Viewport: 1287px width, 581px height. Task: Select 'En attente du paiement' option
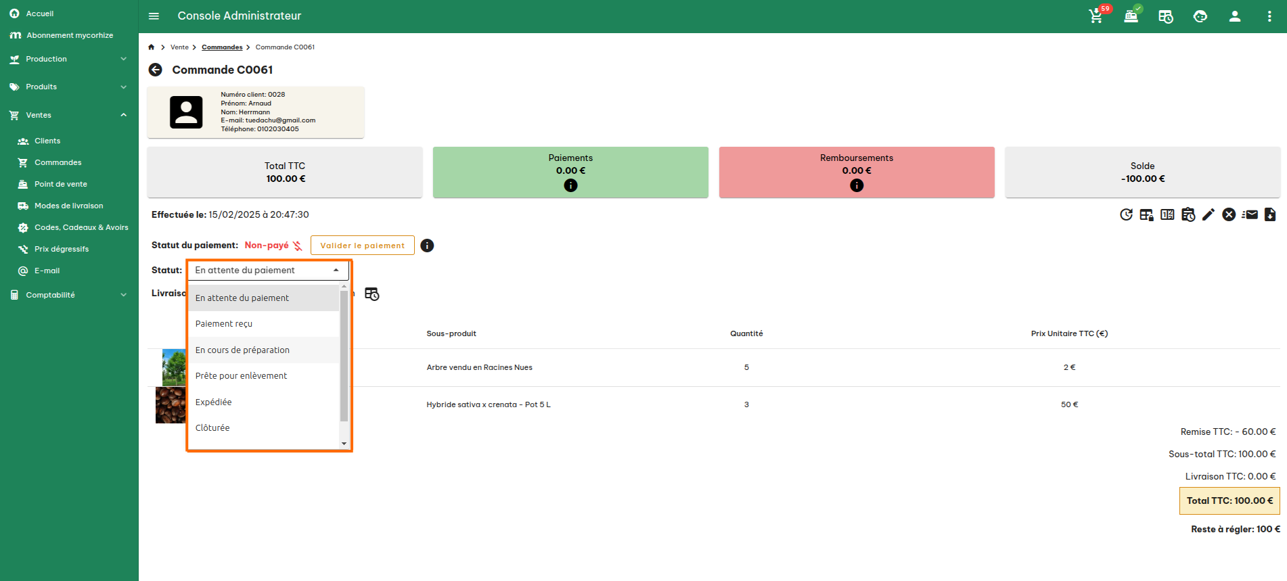point(263,298)
